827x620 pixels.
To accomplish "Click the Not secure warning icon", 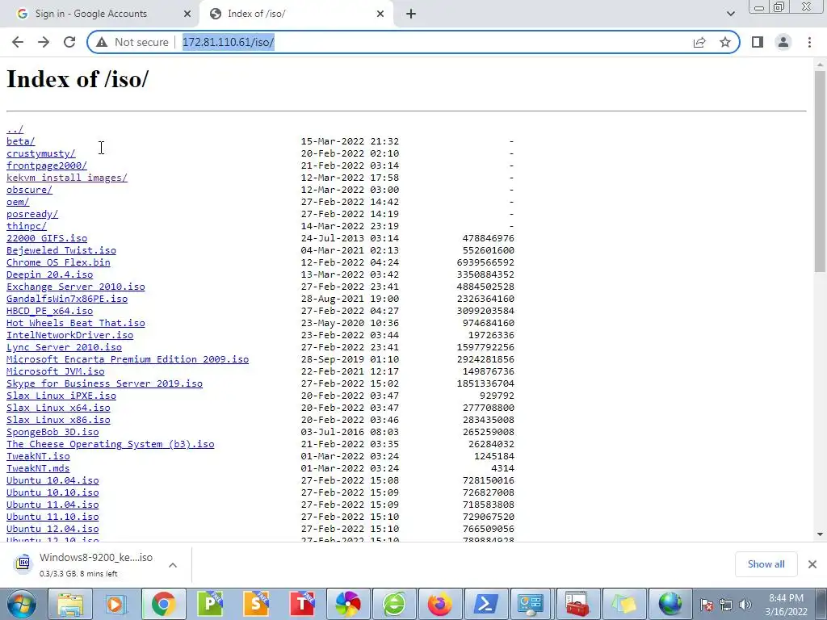I will coord(102,42).
